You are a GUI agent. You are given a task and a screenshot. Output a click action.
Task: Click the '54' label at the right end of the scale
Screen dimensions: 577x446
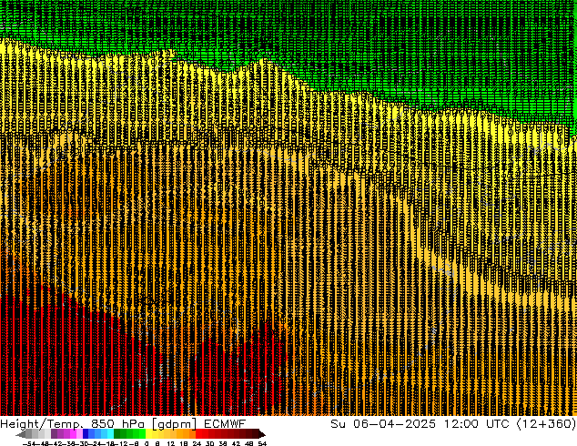pos(262,443)
